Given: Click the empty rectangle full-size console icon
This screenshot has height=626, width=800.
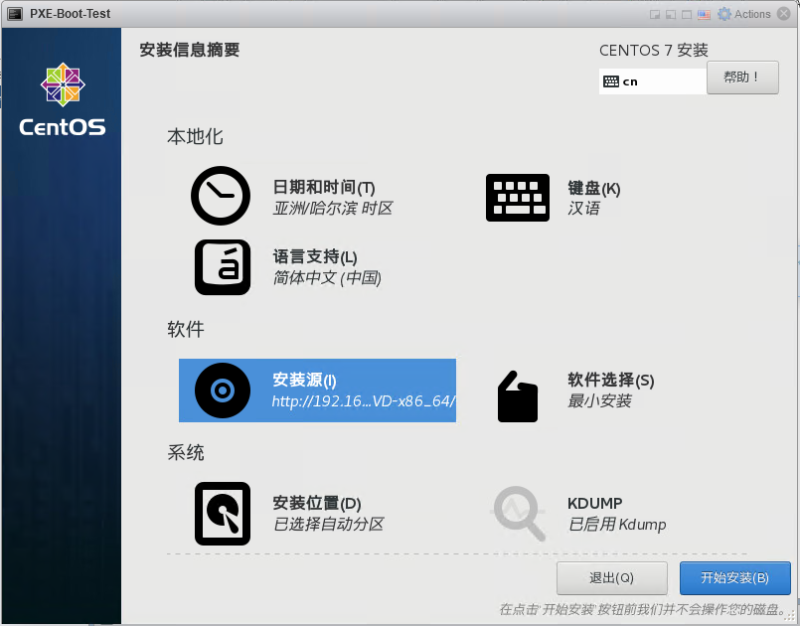Looking at the screenshot, I should pos(688,14).
